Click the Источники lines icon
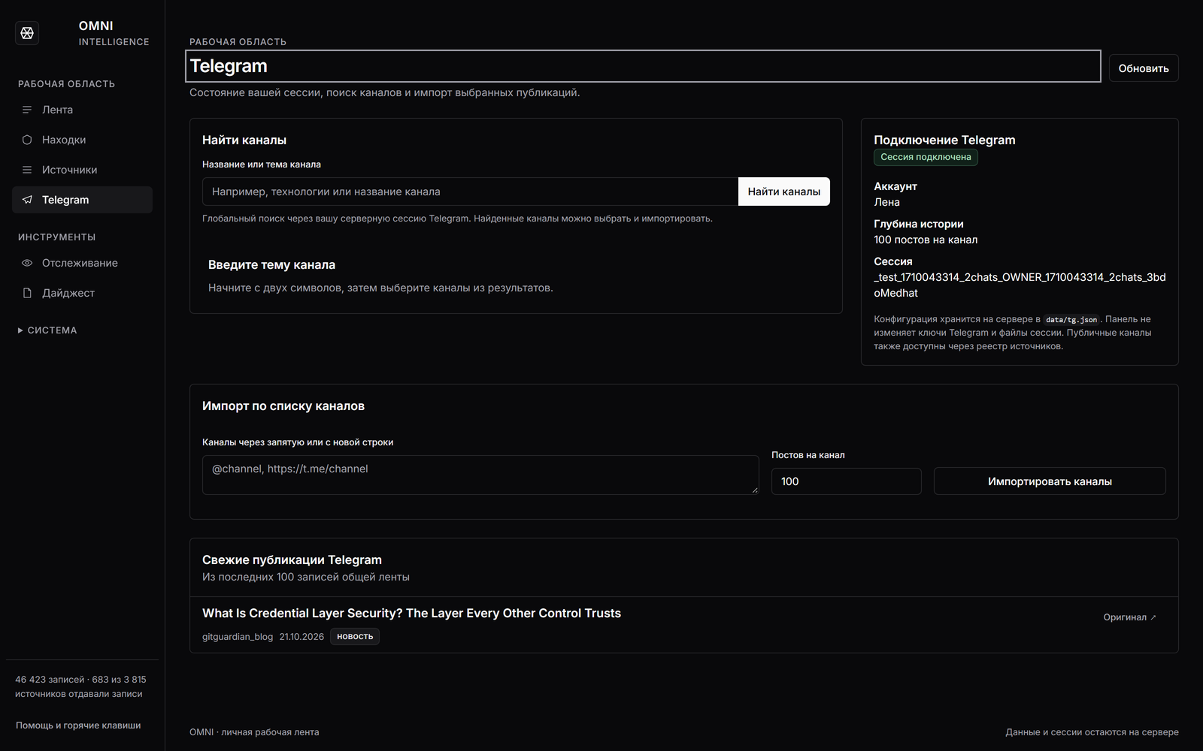 (27, 170)
